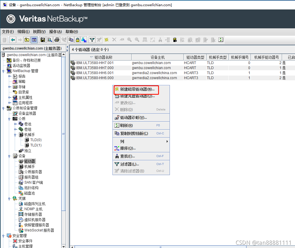Click the filter funnel toolbar icon
295x248 pixels.
pyautogui.click(x=92, y=40)
